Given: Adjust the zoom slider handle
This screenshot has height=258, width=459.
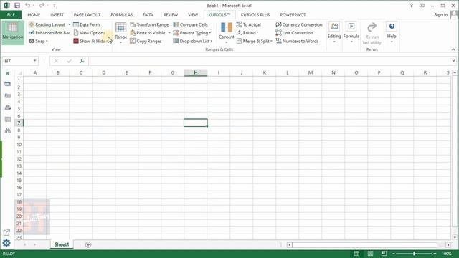Looking at the screenshot, I should [414, 254].
